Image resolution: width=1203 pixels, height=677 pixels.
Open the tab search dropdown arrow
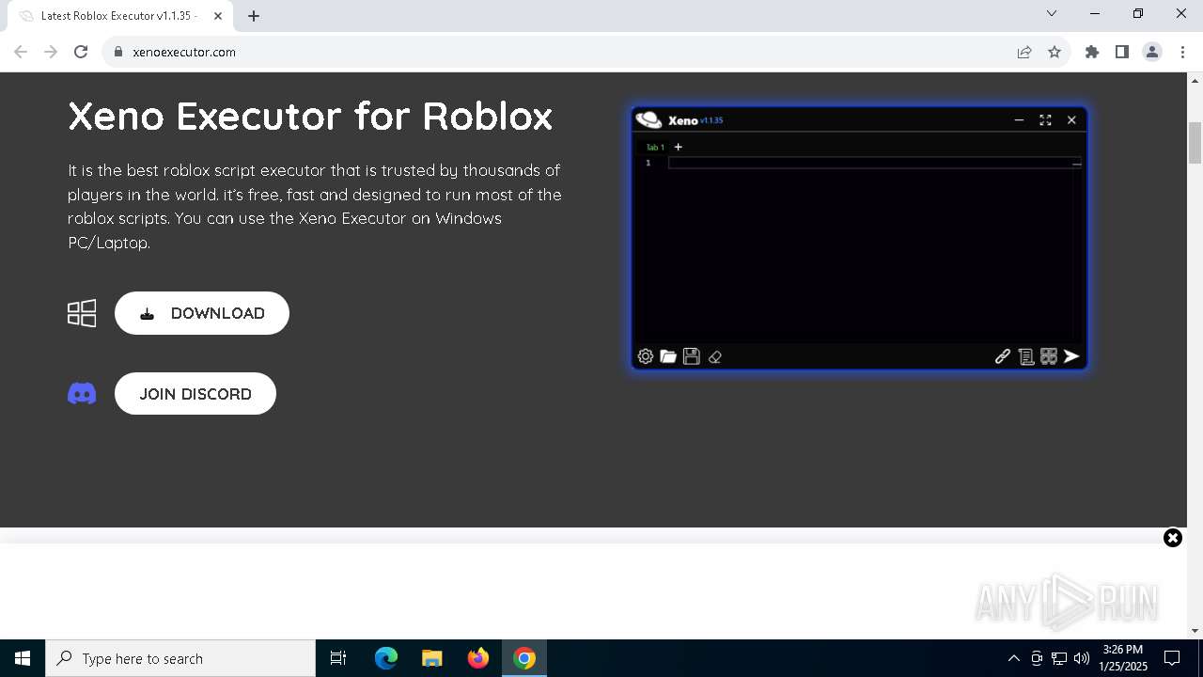1052,14
